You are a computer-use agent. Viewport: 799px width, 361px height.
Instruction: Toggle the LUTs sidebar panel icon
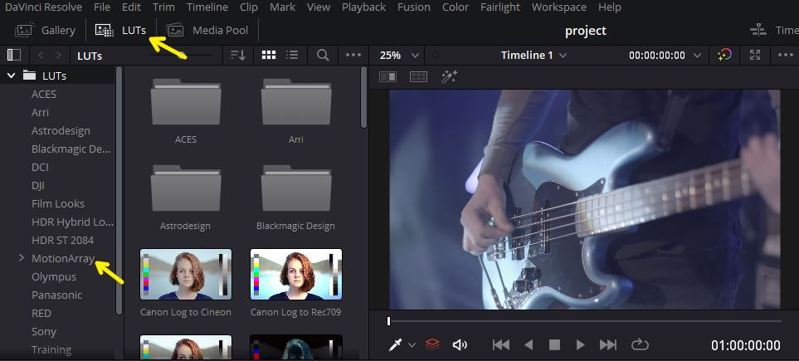pos(13,56)
